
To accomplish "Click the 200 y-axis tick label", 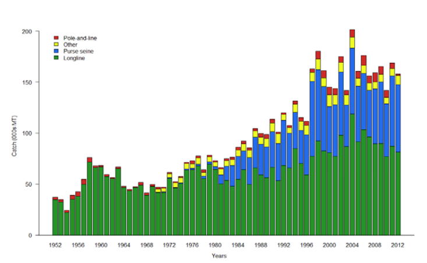I will tap(27, 31).
